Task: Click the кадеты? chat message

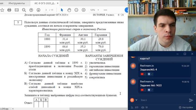Action: click(145, 58)
